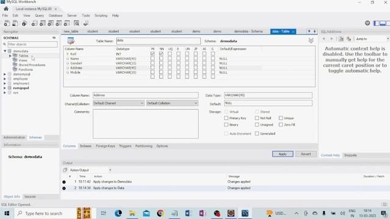Open SQL script file toolbar icon
390x219 pixels.
(15, 23)
